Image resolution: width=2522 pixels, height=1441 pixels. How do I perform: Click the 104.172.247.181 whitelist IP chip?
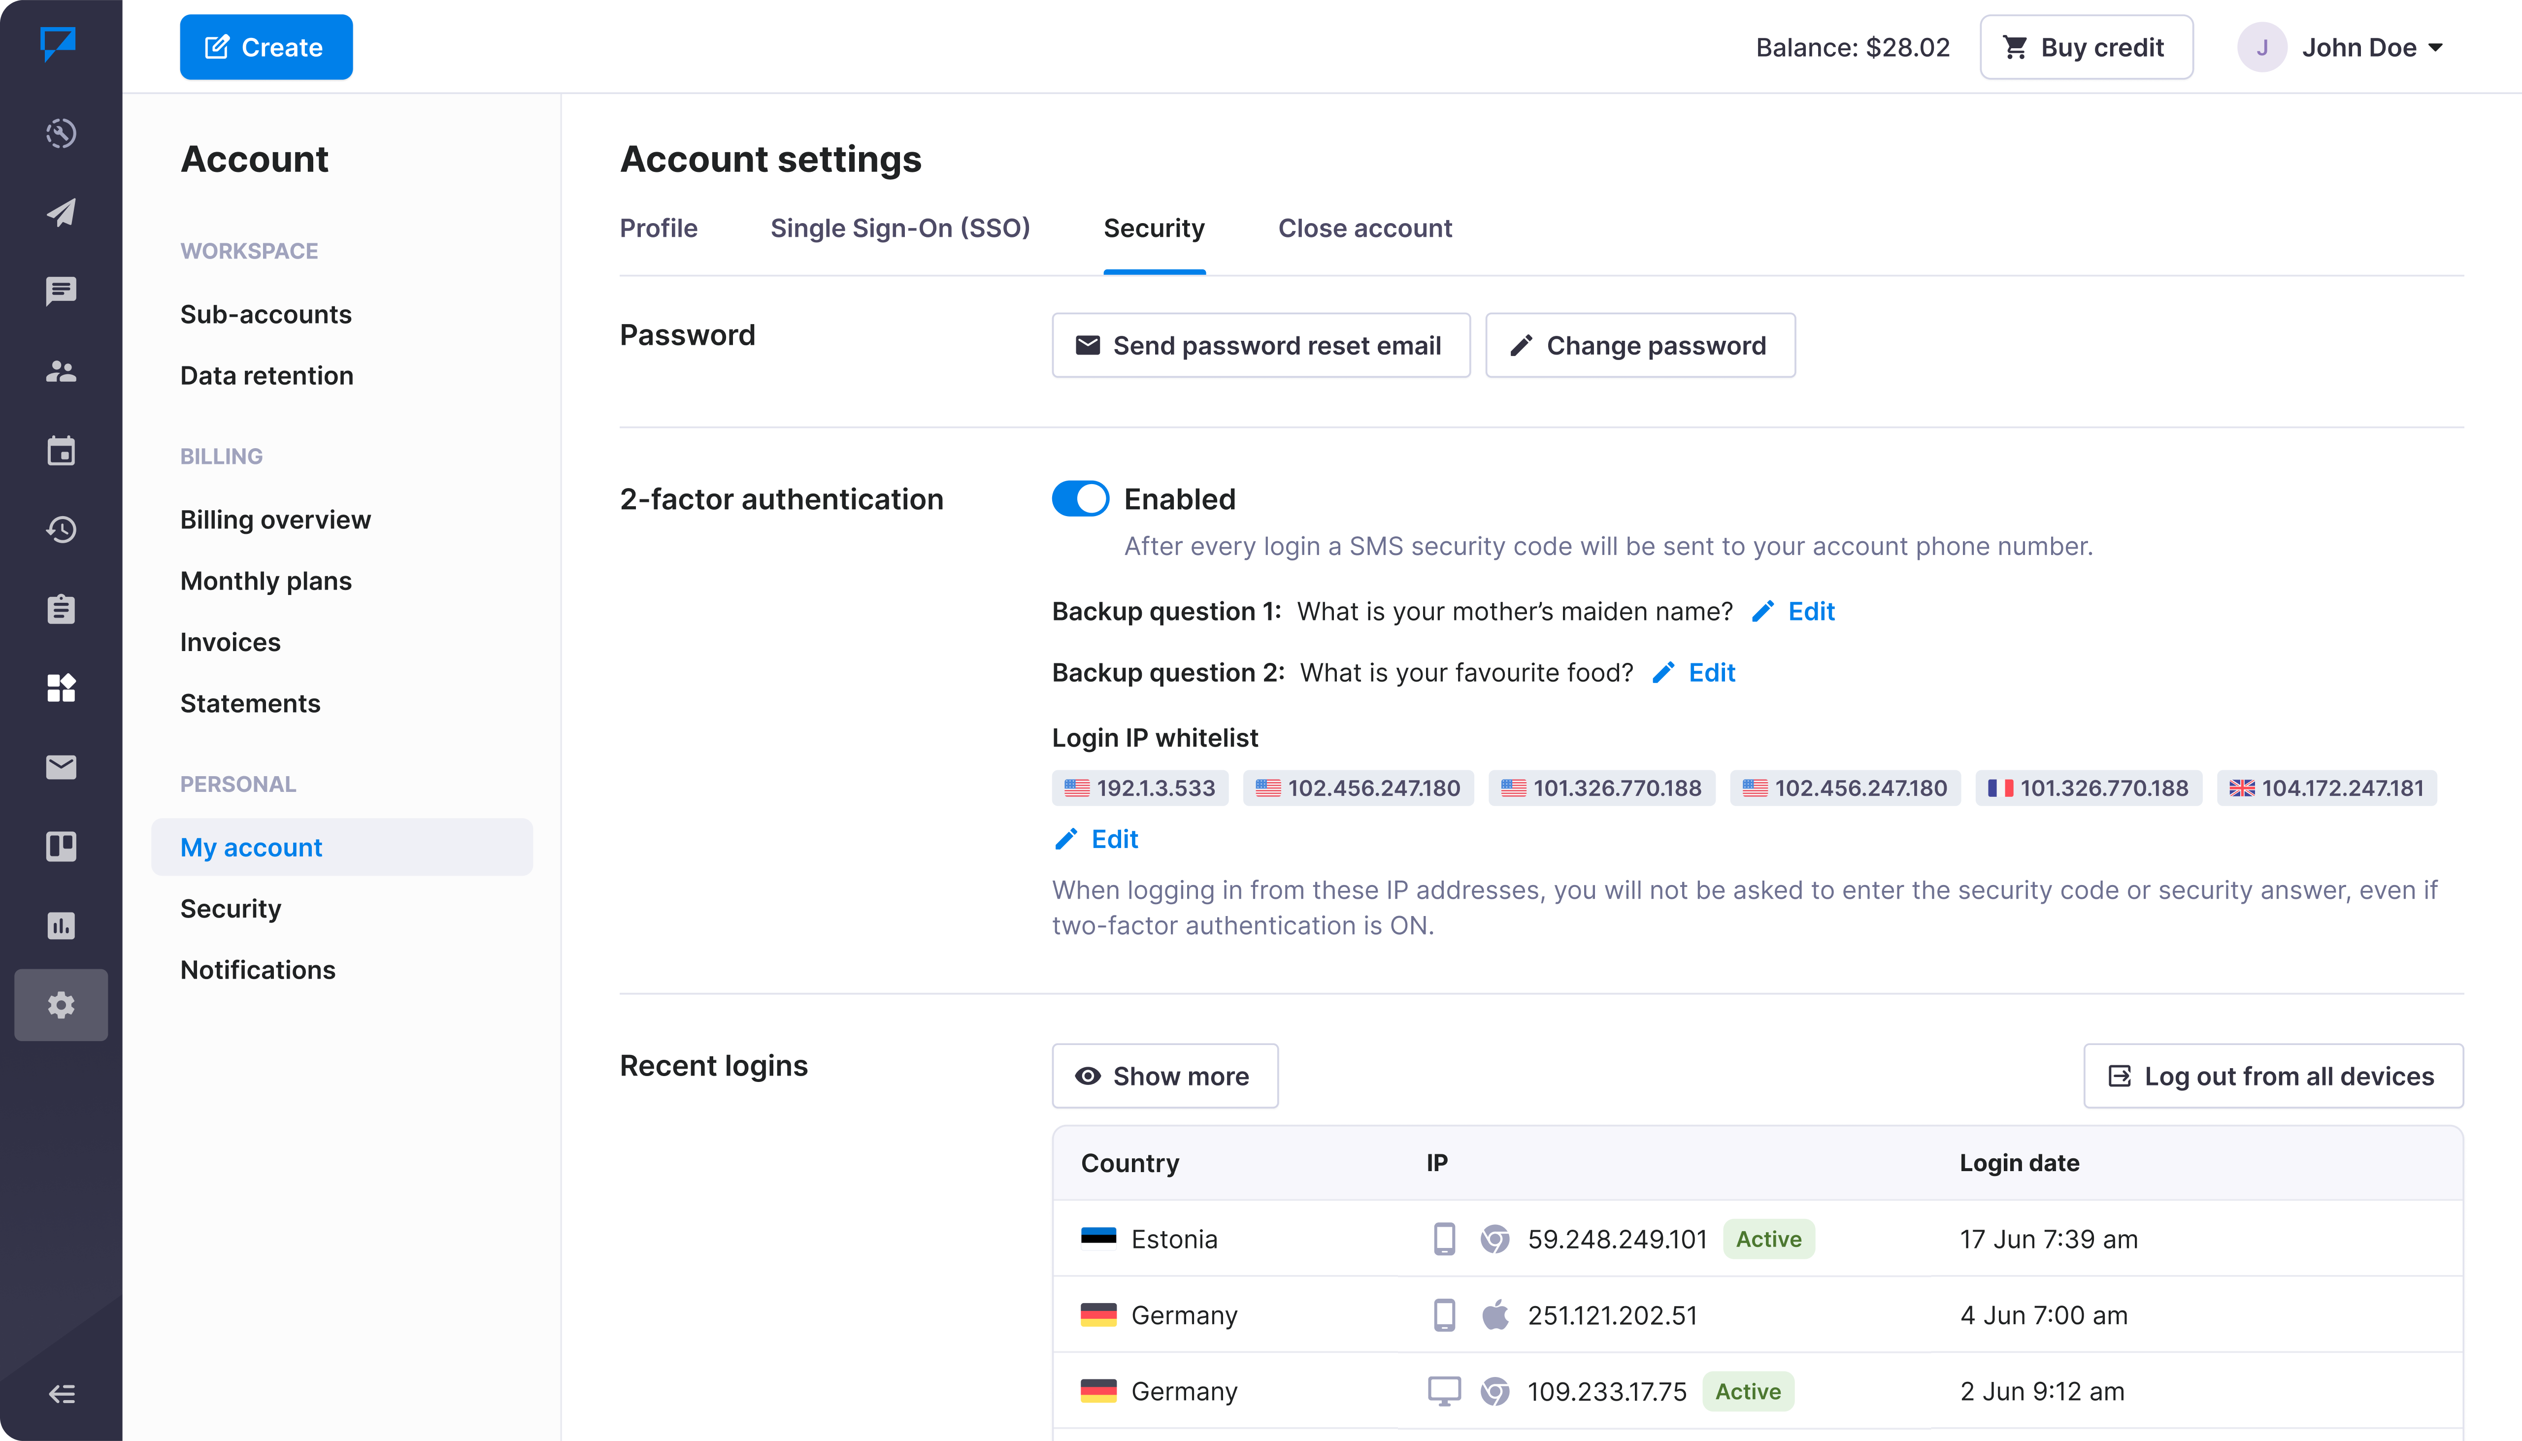(2326, 789)
